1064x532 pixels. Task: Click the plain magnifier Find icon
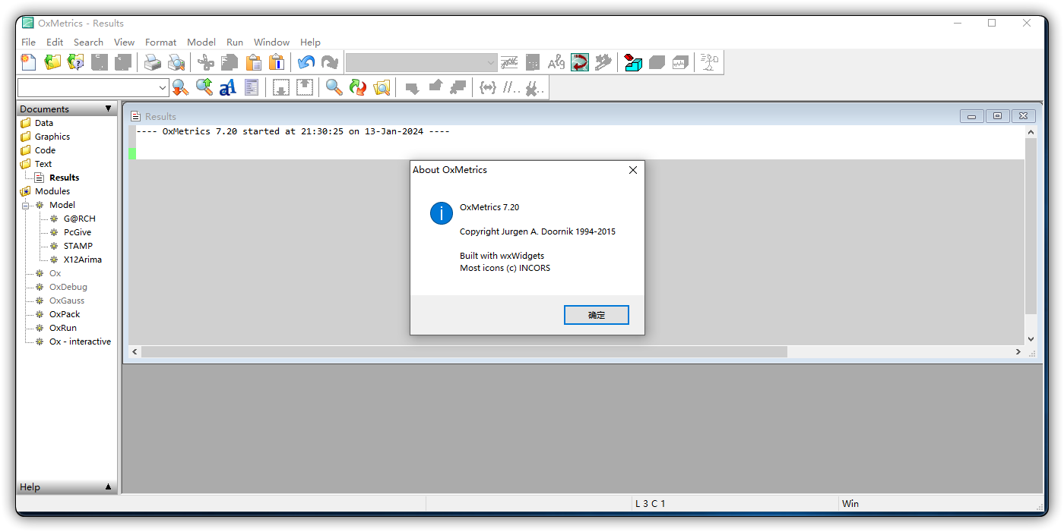pyautogui.click(x=334, y=88)
